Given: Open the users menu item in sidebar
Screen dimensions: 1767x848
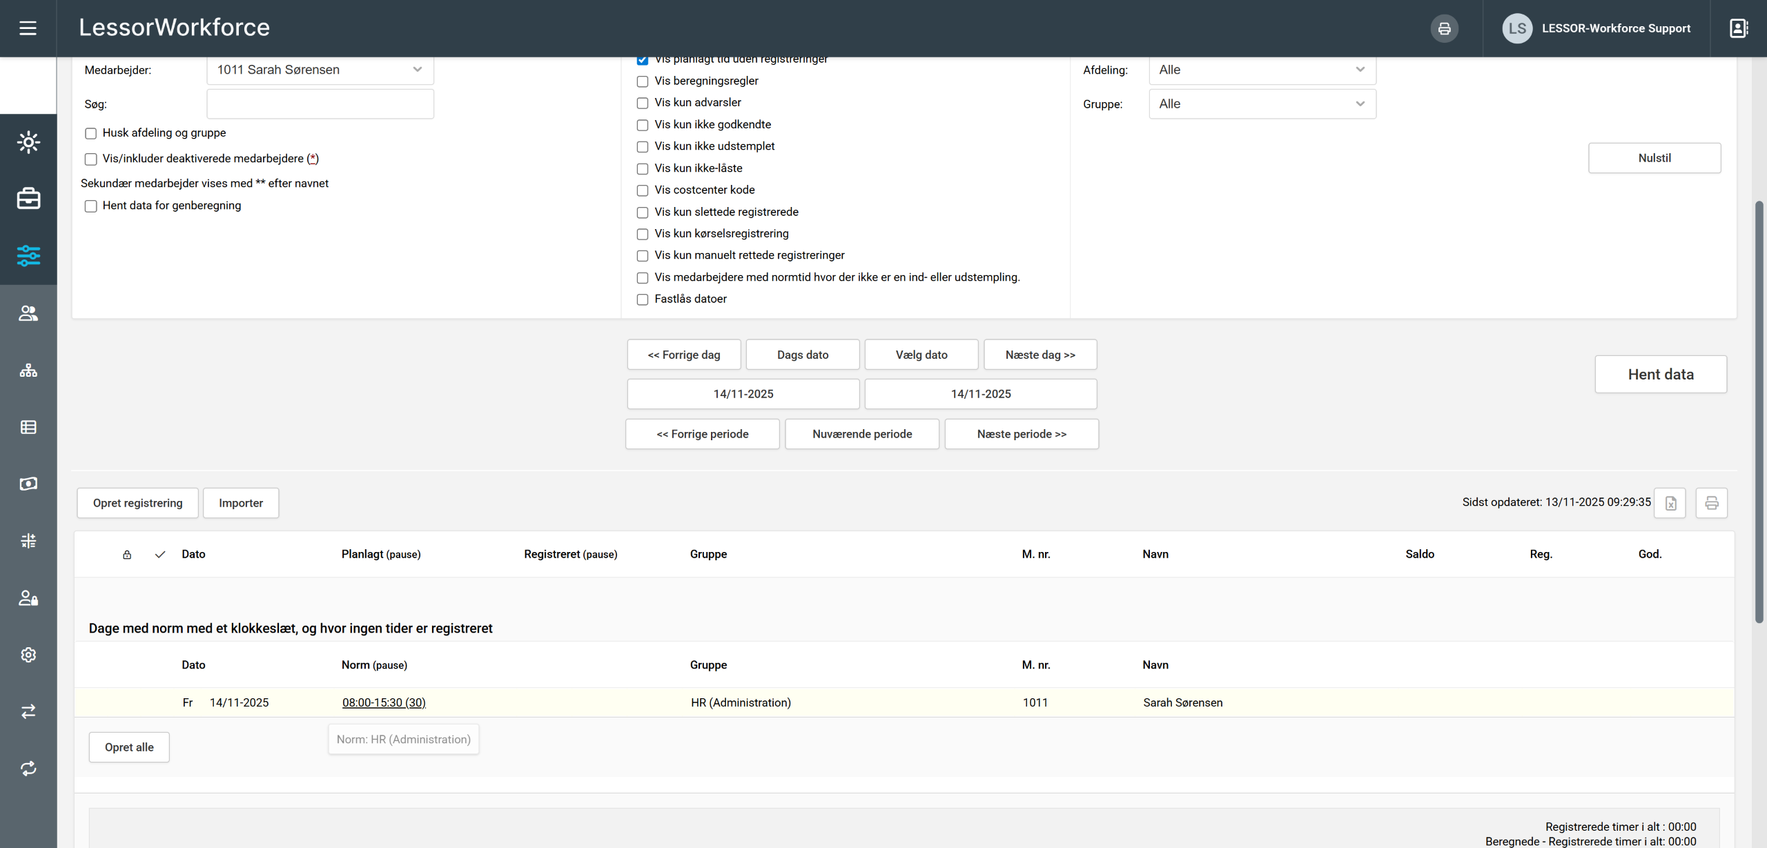Looking at the screenshot, I should [x=28, y=313].
